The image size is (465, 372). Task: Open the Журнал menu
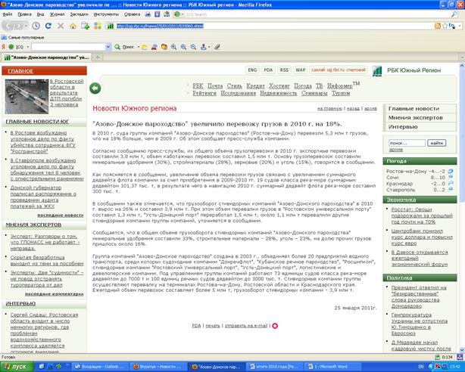(57, 14)
